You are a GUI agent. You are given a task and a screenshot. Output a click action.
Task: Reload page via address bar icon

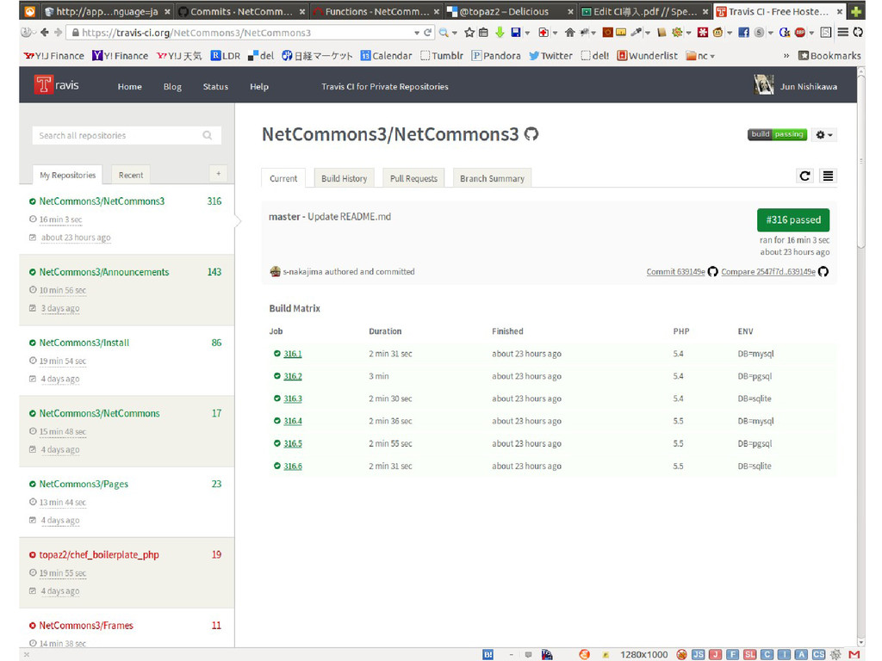[428, 33]
